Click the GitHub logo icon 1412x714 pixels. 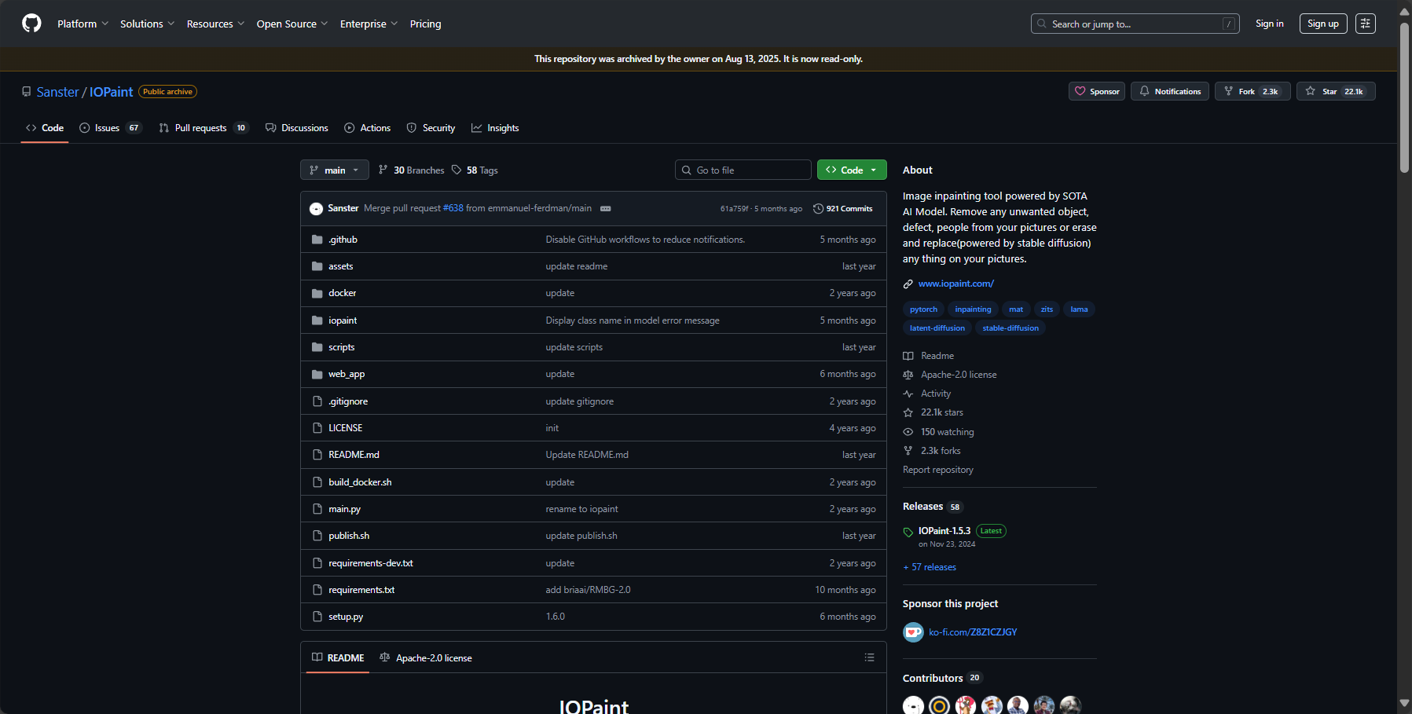(x=31, y=24)
